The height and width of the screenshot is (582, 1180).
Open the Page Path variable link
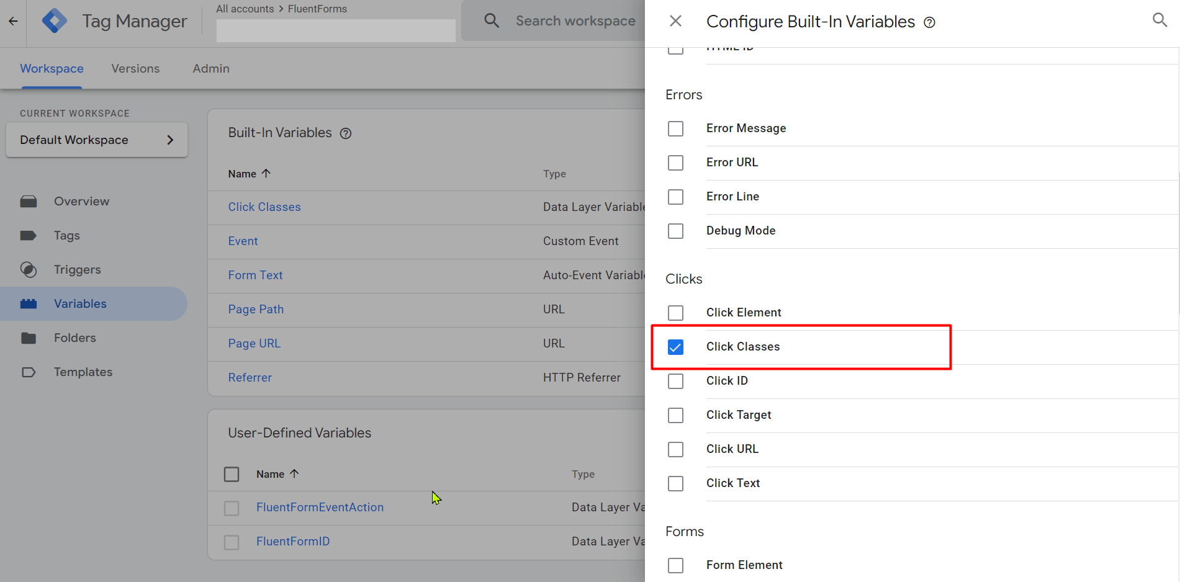coord(256,310)
